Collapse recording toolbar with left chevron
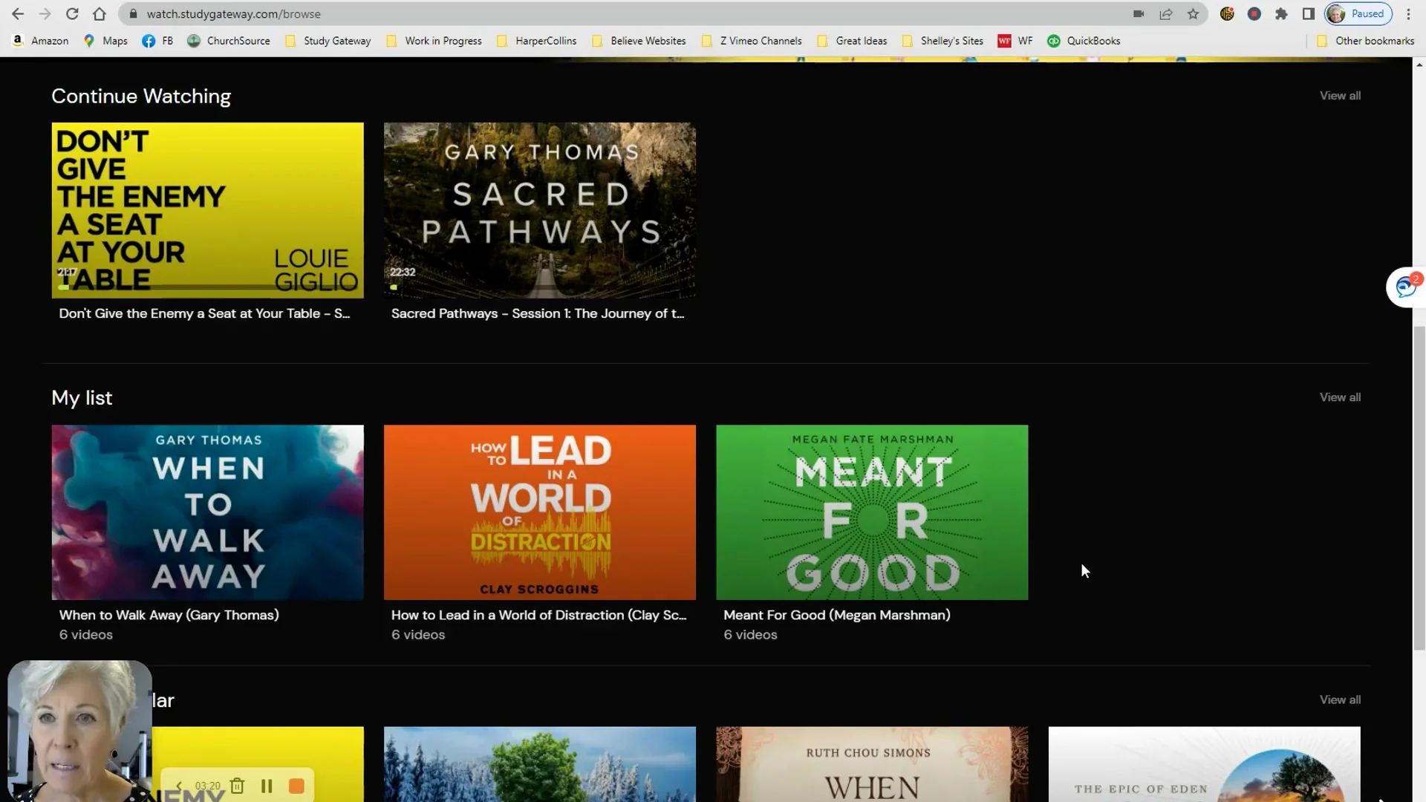The height and width of the screenshot is (802, 1426). pyautogui.click(x=179, y=786)
